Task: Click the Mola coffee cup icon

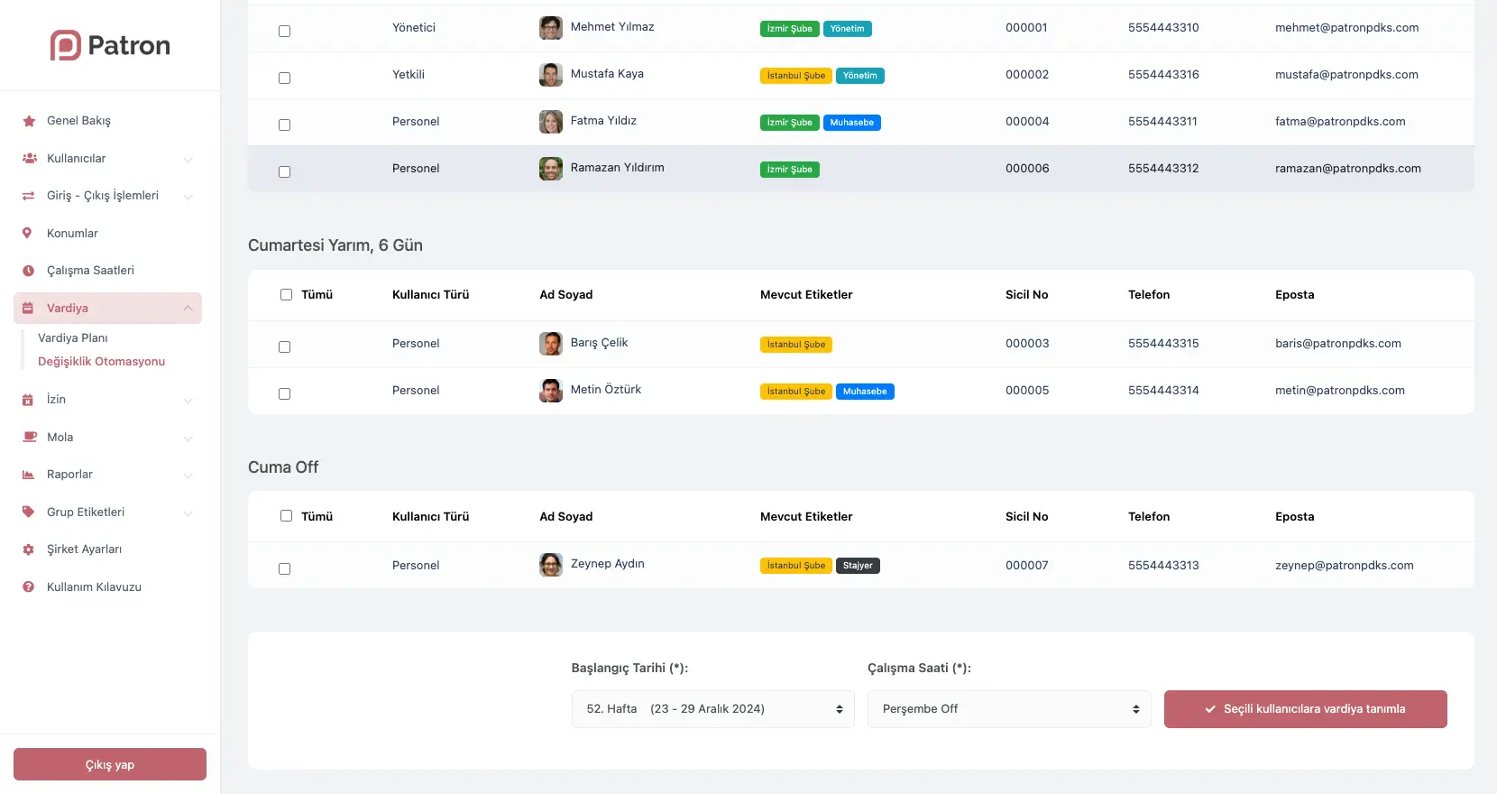Action: (29, 438)
